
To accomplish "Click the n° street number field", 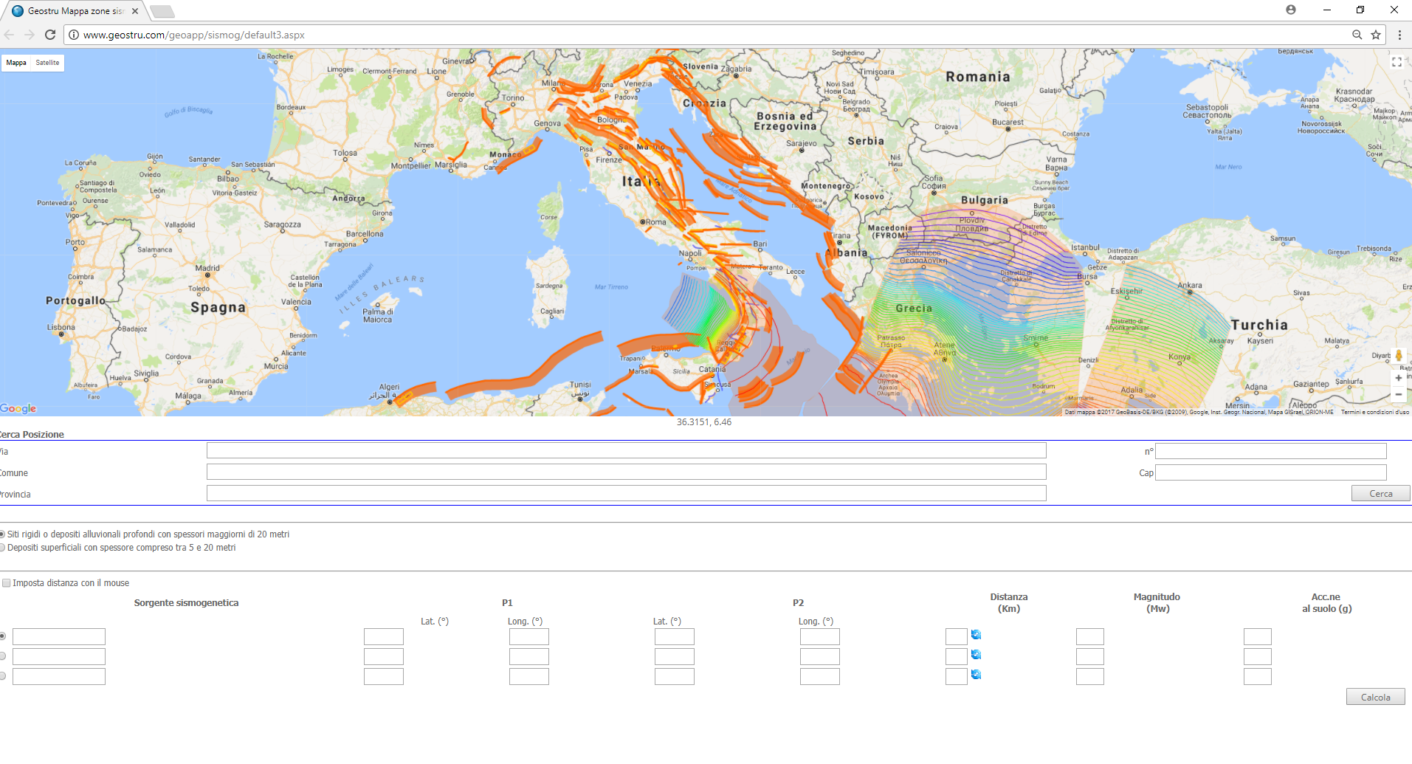I will pyautogui.click(x=1270, y=451).
